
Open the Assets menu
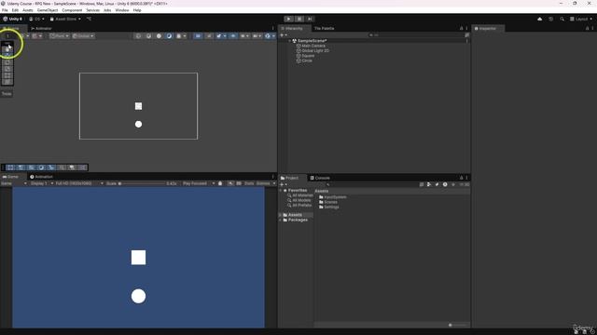click(27, 10)
